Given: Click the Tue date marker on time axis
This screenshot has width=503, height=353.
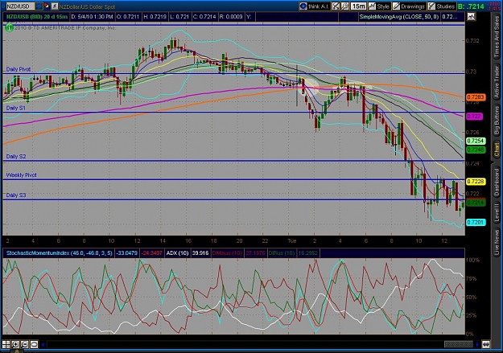Looking at the screenshot, I should click(292, 240).
